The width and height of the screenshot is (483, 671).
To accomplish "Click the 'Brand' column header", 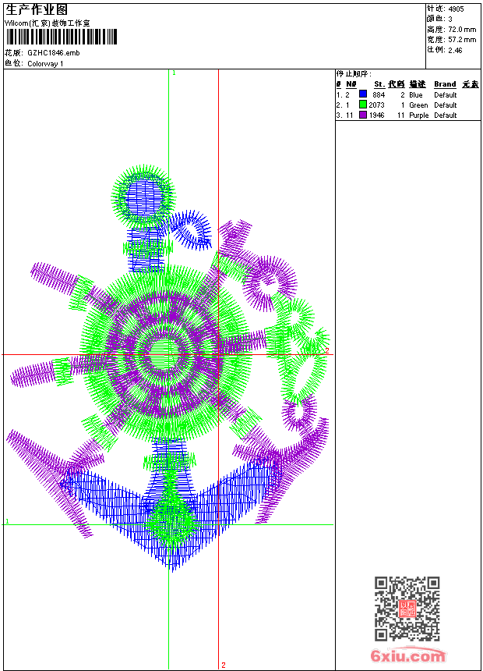I will click(x=445, y=84).
